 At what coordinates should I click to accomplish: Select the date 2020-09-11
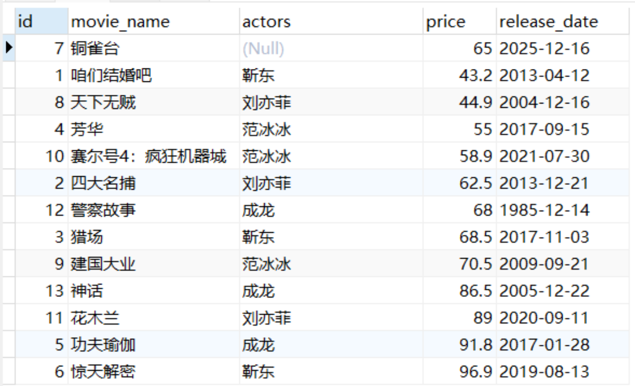[x=544, y=318]
